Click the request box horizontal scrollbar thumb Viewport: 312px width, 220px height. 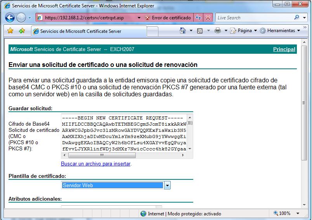102,155
